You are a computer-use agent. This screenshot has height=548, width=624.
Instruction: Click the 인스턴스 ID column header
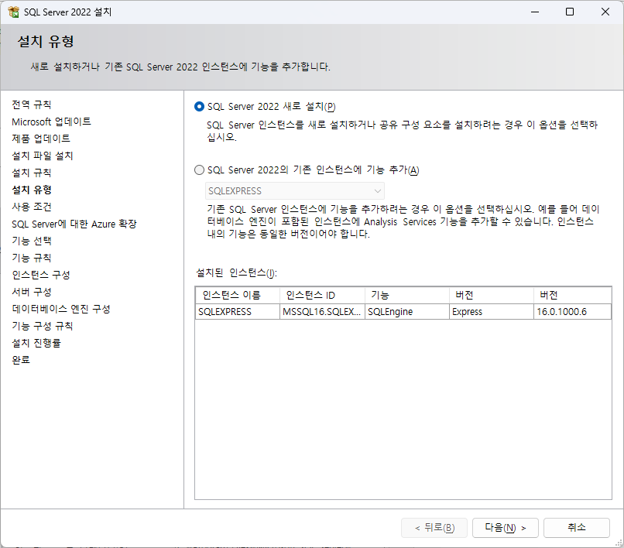coord(322,296)
